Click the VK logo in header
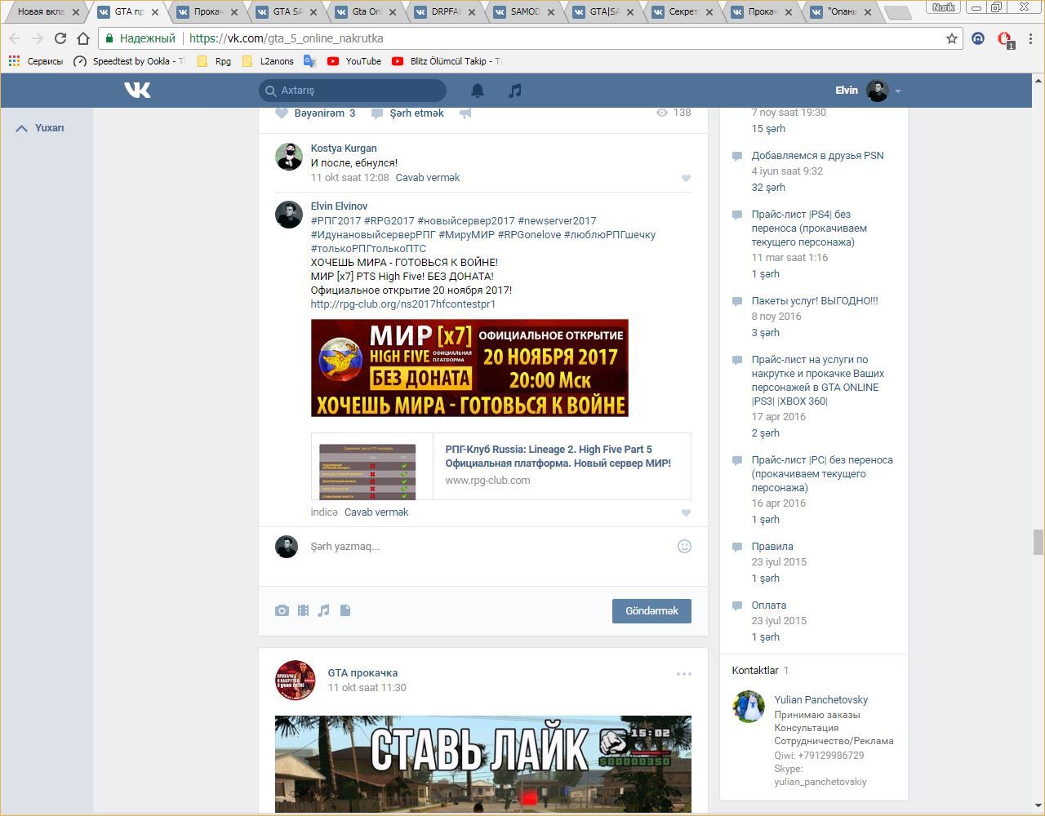The image size is (1045, 816). 137,90
